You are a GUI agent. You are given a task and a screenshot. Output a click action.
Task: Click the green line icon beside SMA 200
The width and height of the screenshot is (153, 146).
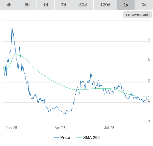pyautogui.click(x=79, y=138)
